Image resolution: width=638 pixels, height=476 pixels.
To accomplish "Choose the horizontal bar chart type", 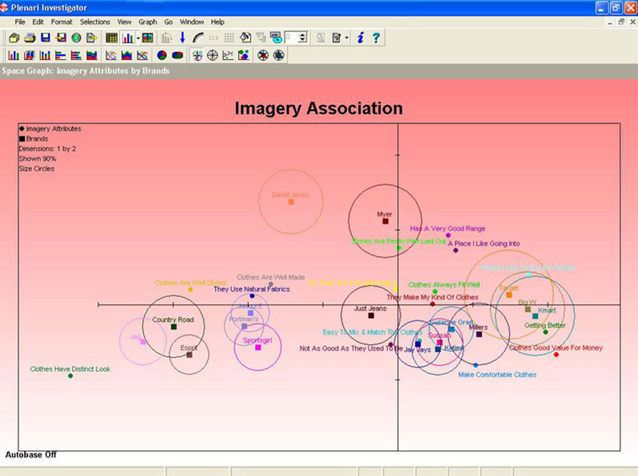I will [60, 55].
